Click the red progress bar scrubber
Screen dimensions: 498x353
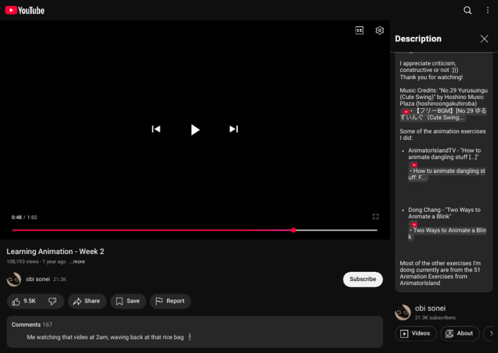tap(294, 230)
